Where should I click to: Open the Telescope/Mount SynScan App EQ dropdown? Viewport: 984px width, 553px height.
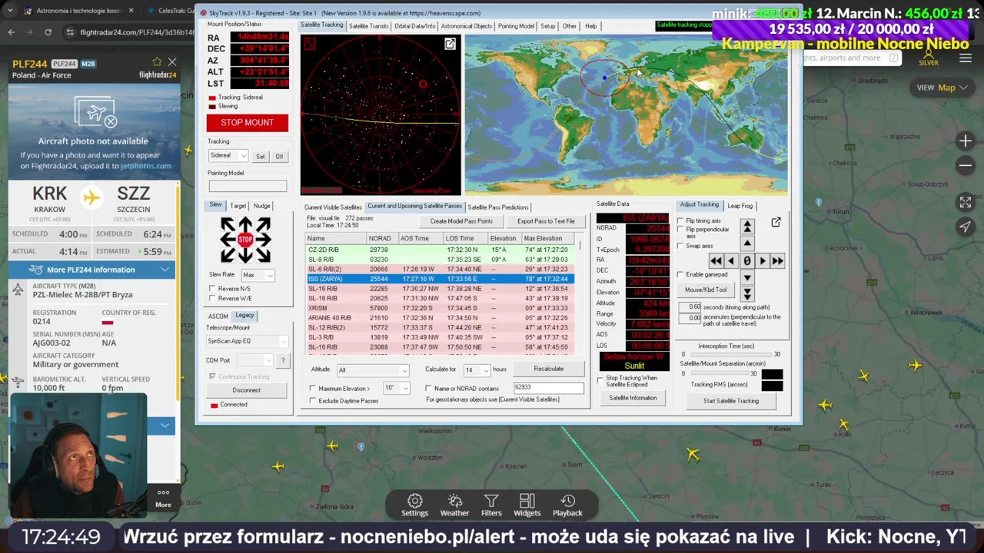point(247,341)
